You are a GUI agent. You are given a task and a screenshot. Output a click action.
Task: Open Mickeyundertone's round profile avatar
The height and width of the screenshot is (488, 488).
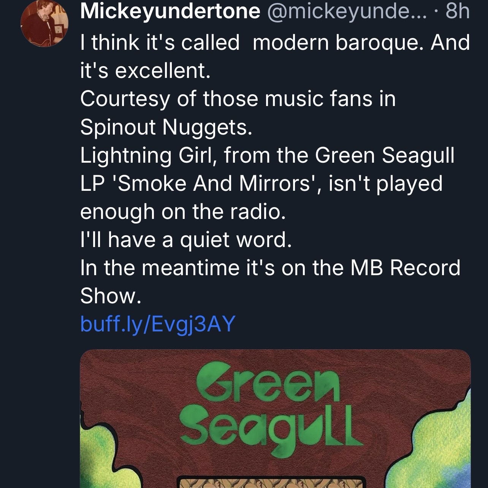pos(44,24)
